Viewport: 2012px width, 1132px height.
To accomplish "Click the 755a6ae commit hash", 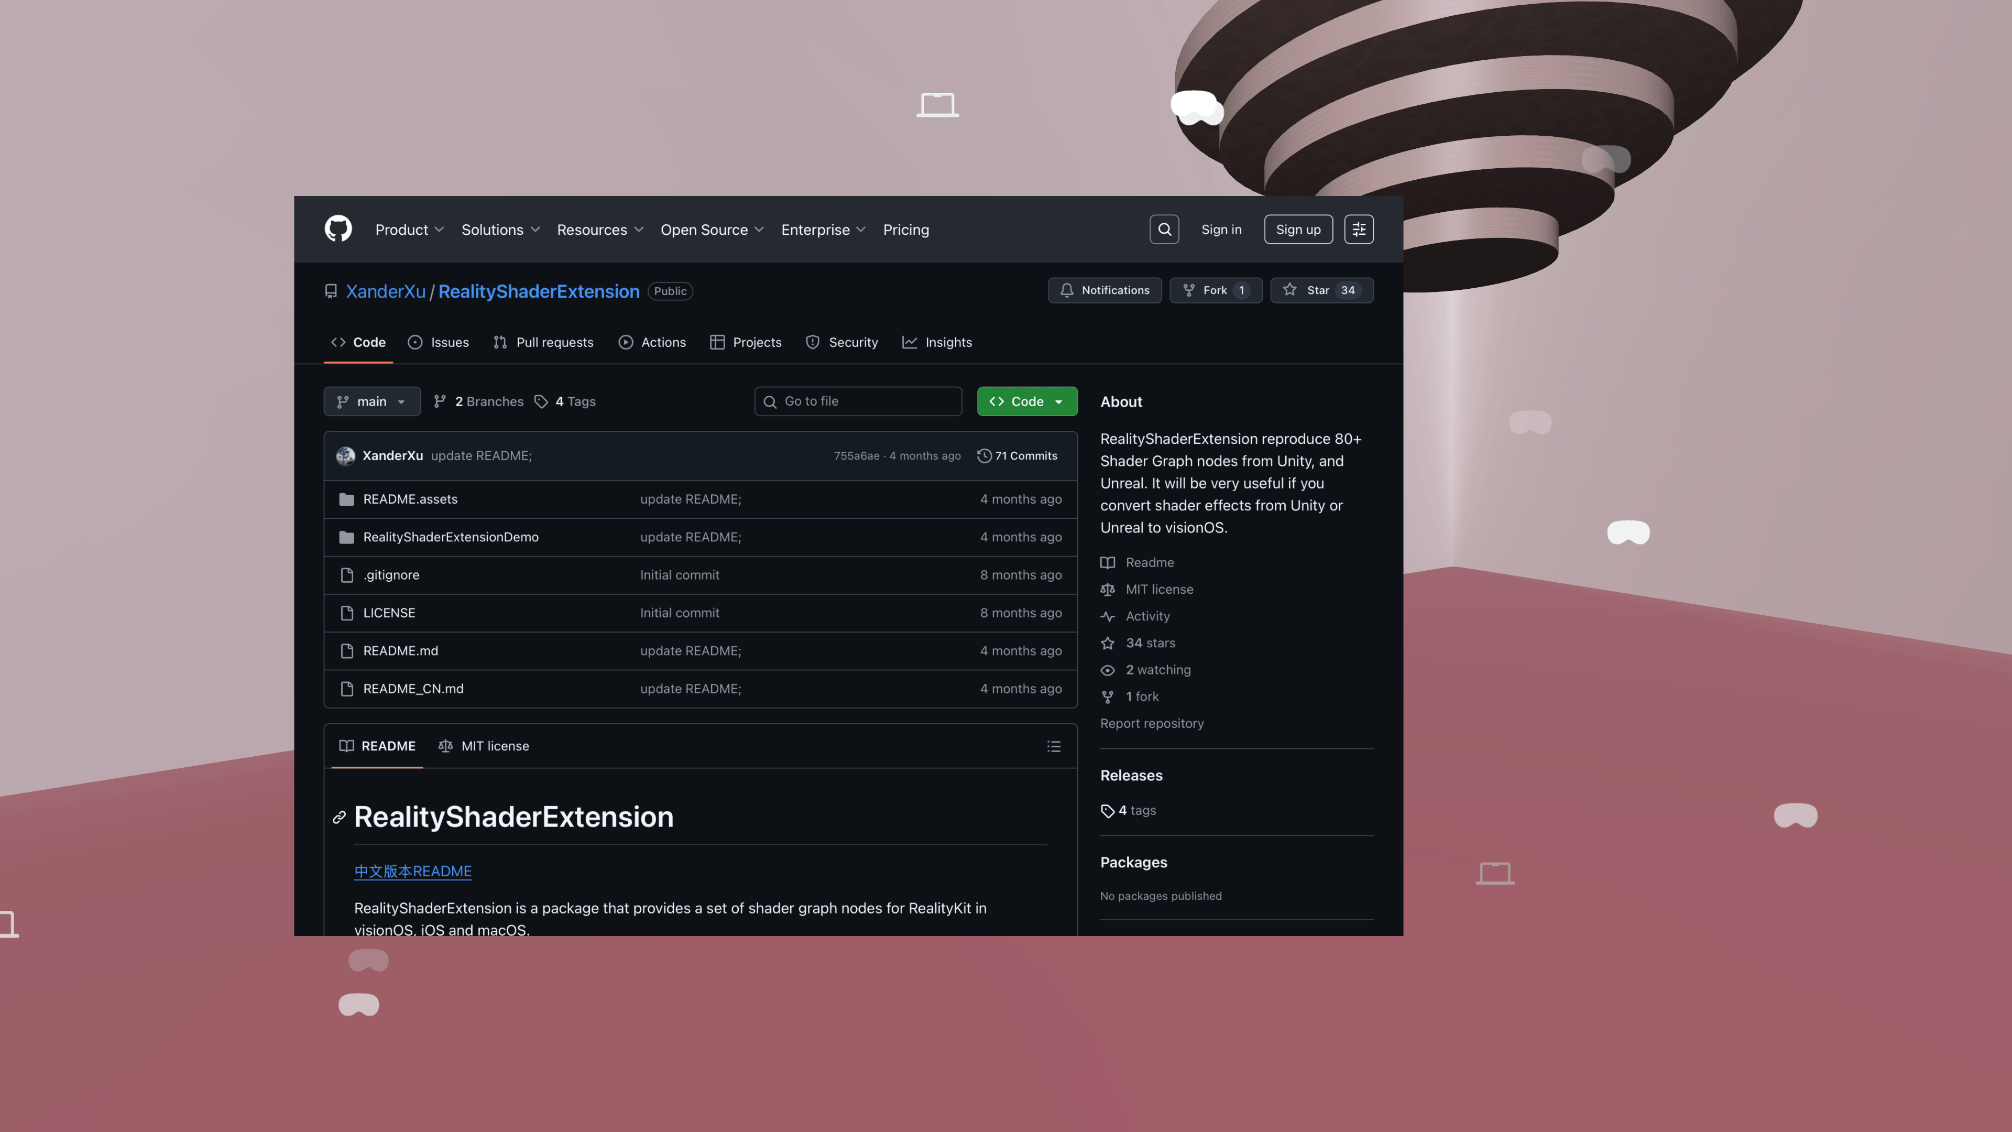I will coord(856,455).
